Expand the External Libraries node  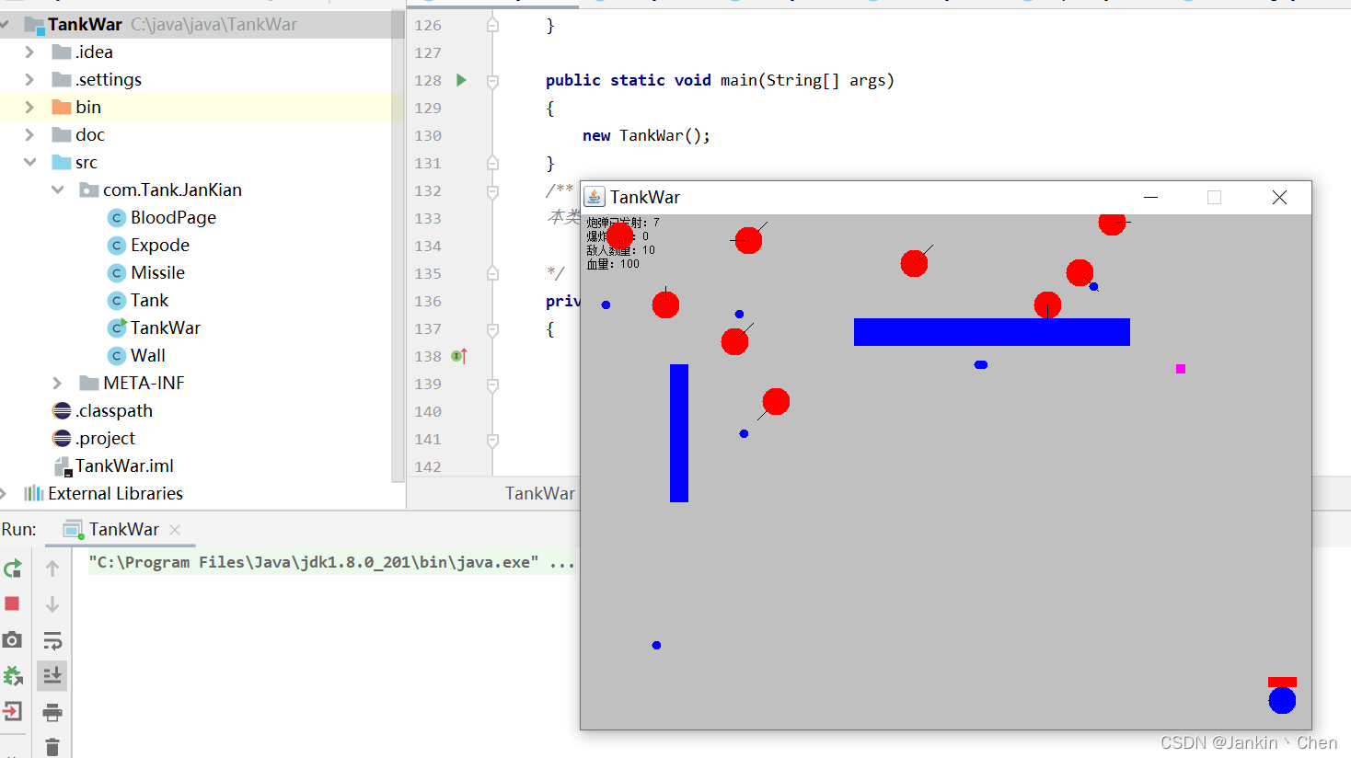(x=3, y=493)
